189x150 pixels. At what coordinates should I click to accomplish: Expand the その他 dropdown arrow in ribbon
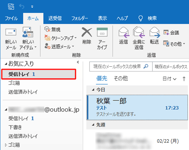pyautogui.click(x=184, y=44)
